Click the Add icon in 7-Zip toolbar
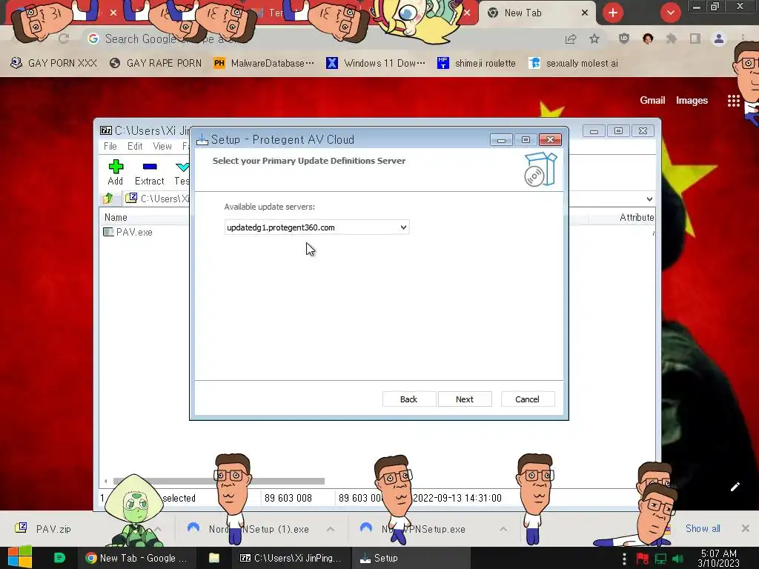 pos(116,173)
